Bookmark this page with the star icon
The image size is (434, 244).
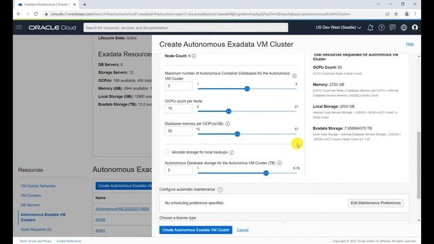click(x=396, y=14)
